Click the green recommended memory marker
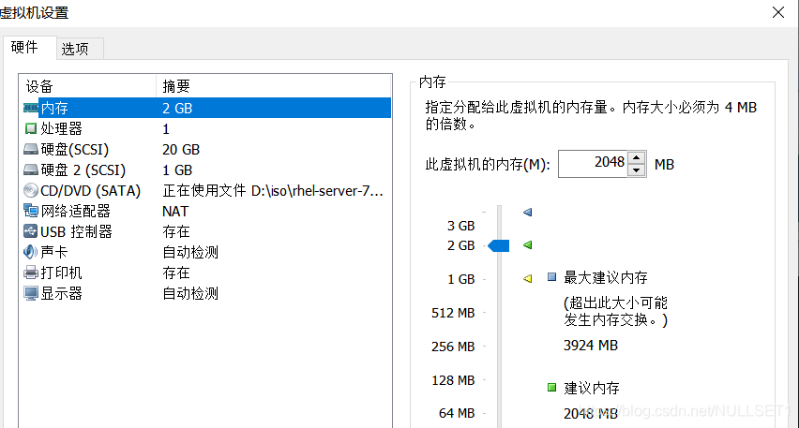The image size is (799, 428). 527,245
